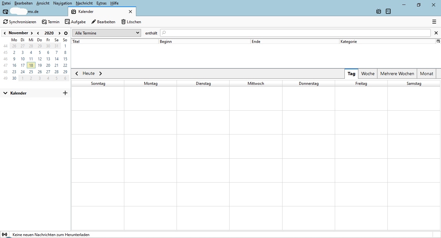Viewport: 441px width, 238px height.
Task: Click the "Keine neuen Nachrichten" status text
Action: (51, 235)
